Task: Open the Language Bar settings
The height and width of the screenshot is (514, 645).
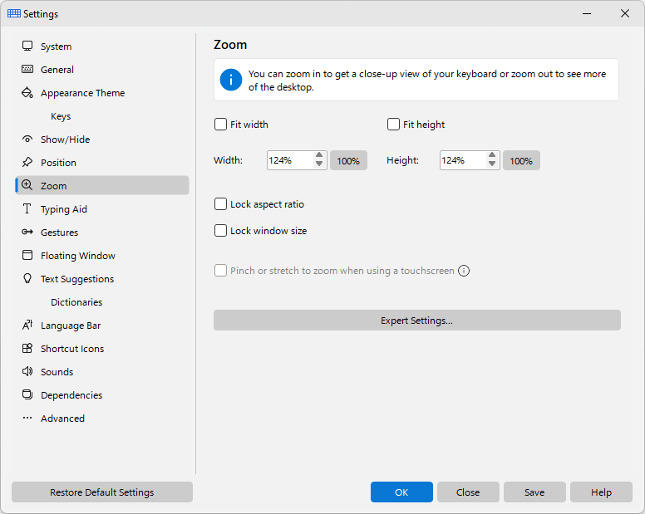Action: pos(102,325)
